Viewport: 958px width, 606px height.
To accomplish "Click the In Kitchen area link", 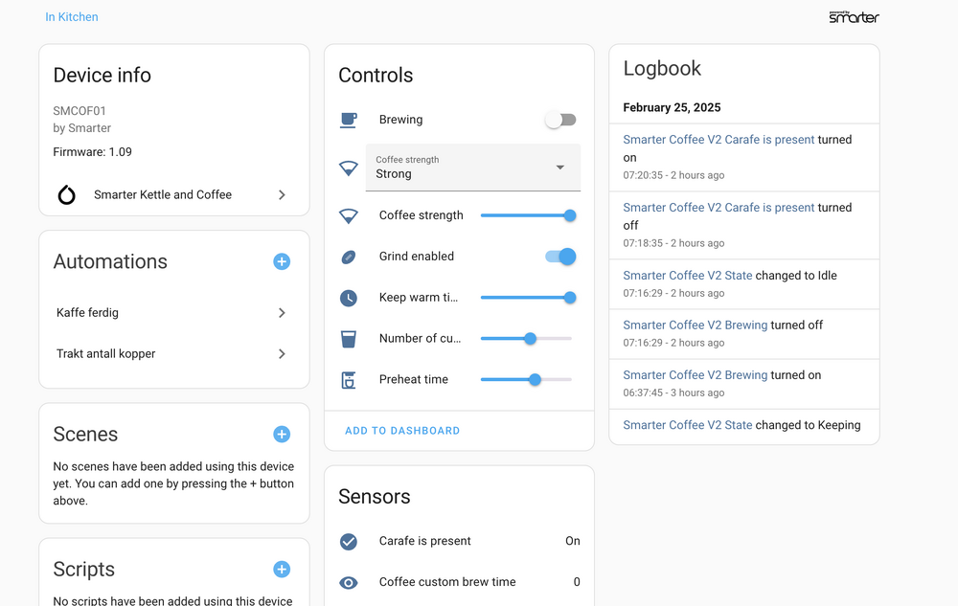I will (72, 17).
